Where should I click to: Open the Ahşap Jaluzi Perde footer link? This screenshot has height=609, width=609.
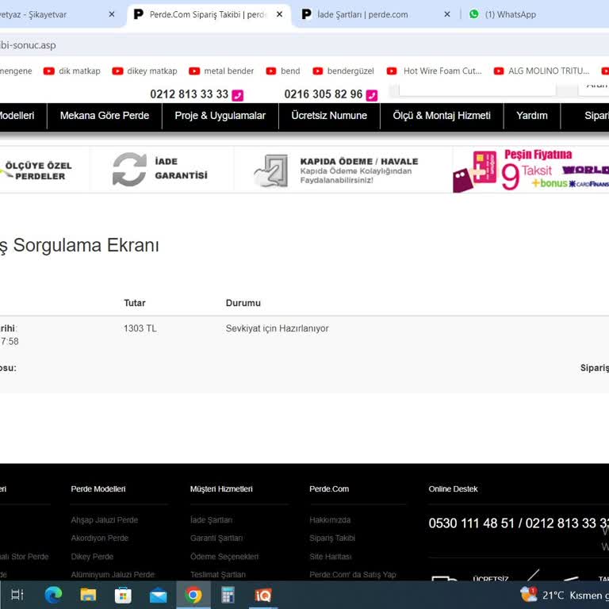[104, 520]
